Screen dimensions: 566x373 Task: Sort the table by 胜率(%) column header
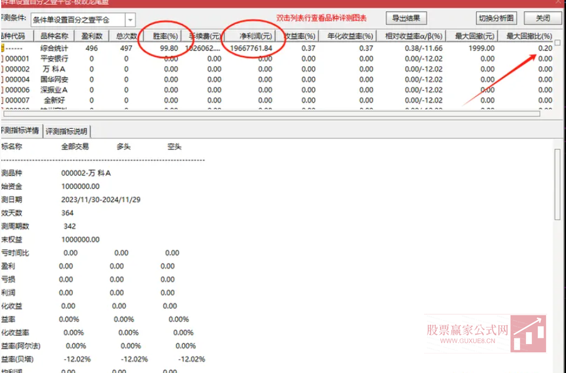pos(165,36)
